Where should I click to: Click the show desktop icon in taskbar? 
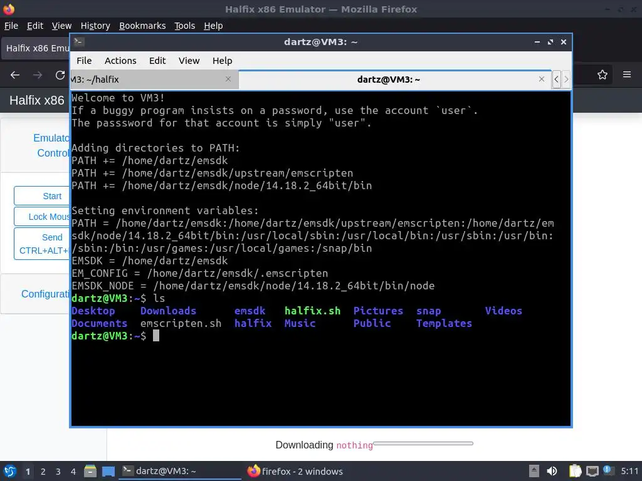(108, 471)
